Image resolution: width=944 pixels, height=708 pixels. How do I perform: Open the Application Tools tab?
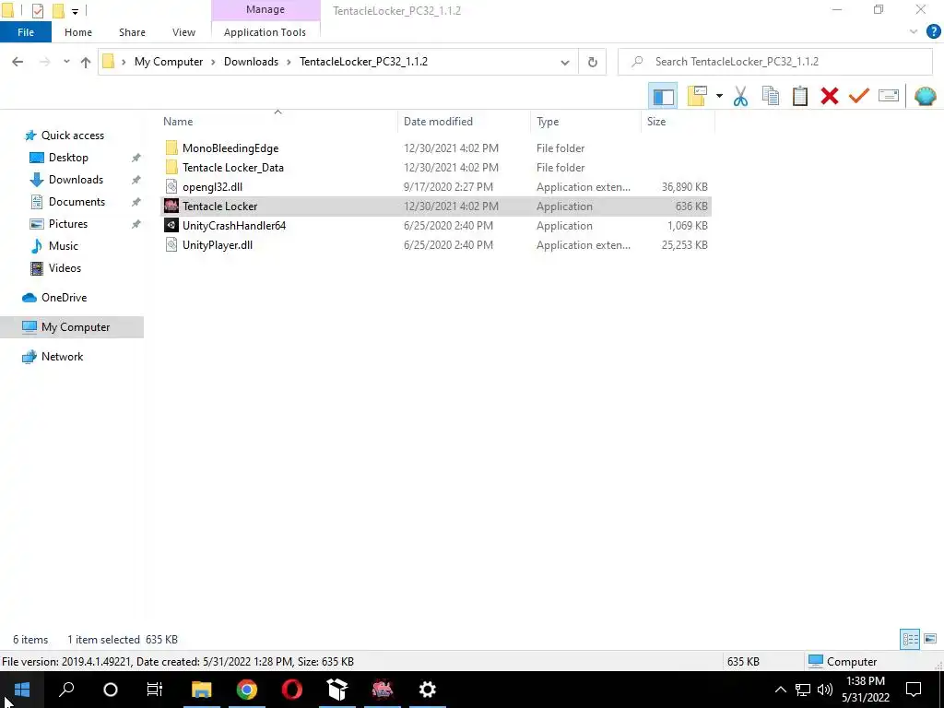pos(265,32)
